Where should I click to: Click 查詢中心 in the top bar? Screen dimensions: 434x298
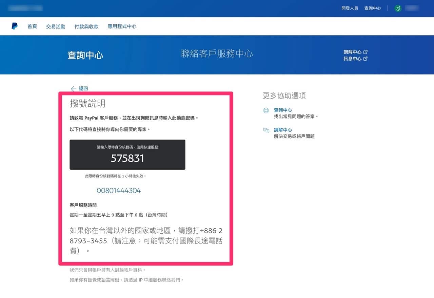(373, 8)
